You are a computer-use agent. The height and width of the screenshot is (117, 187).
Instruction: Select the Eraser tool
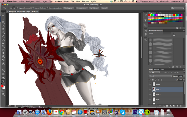[3, 50]
